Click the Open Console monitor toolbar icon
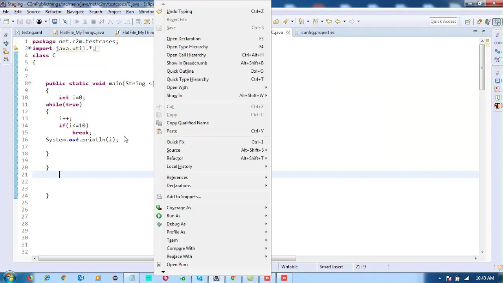This screenshot has height=283, width=503. tap(55, 22)
